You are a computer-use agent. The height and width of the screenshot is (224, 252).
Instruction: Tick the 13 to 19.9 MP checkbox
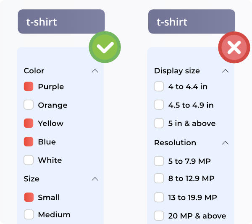[x=159, y=197]
